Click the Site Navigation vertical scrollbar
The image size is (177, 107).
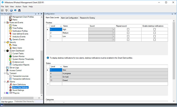tap(42, 72)
